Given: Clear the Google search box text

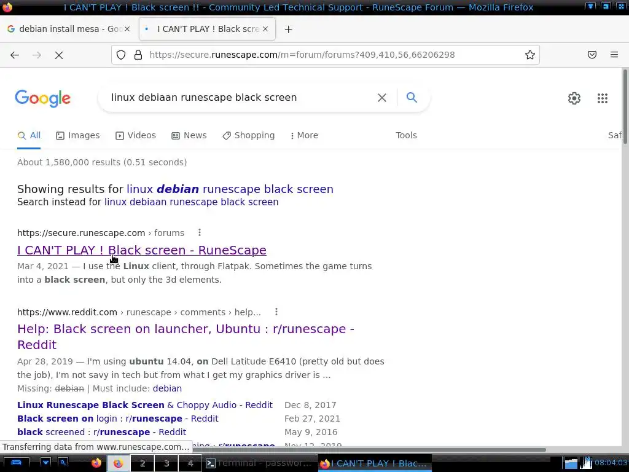Looking at the screenshot, I should [382, 98].
